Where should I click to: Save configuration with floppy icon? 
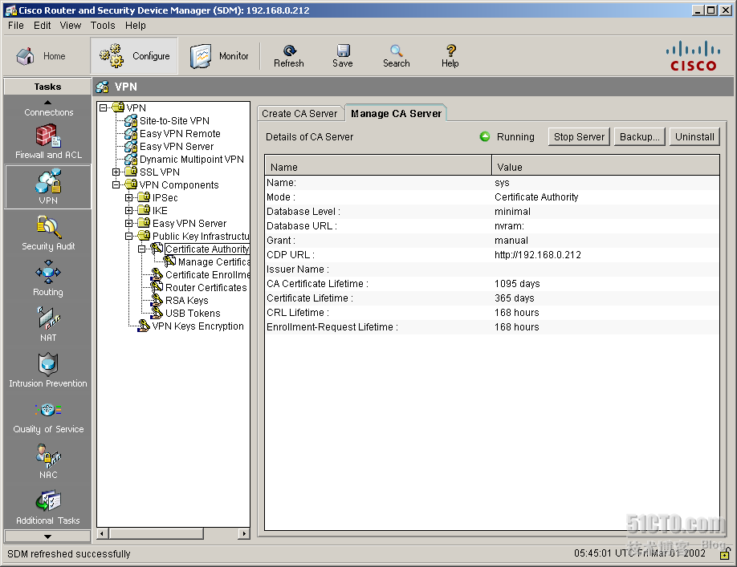click(x=343, y=56)
